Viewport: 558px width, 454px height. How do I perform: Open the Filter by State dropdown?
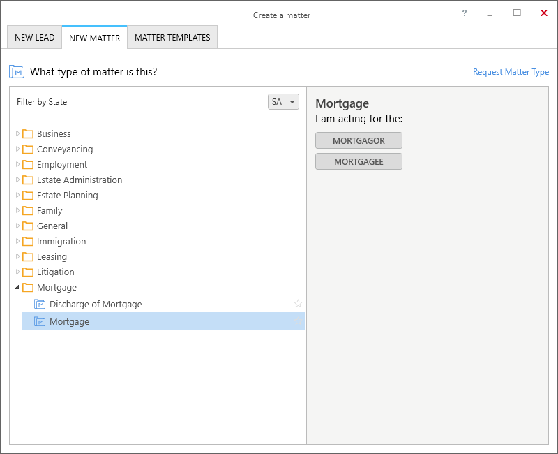point(283,102)
